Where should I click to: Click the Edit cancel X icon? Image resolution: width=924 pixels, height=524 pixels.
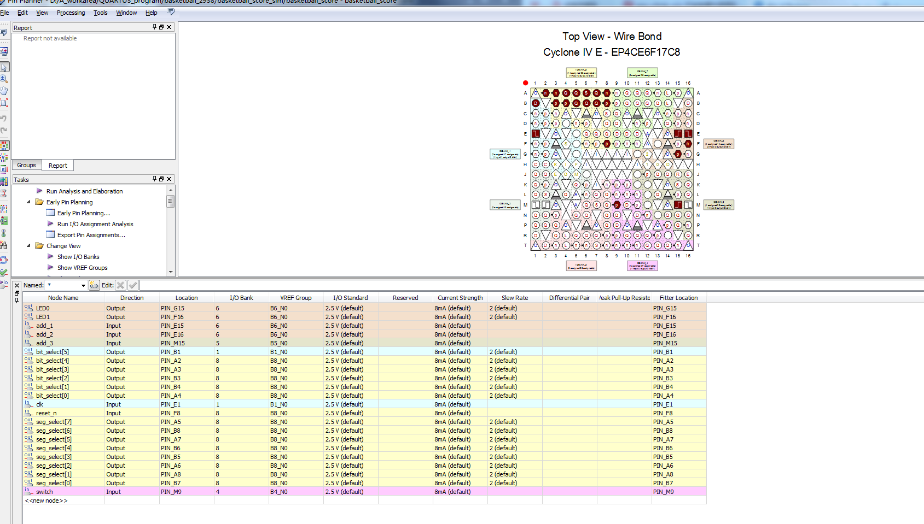(x=120, y=285)
